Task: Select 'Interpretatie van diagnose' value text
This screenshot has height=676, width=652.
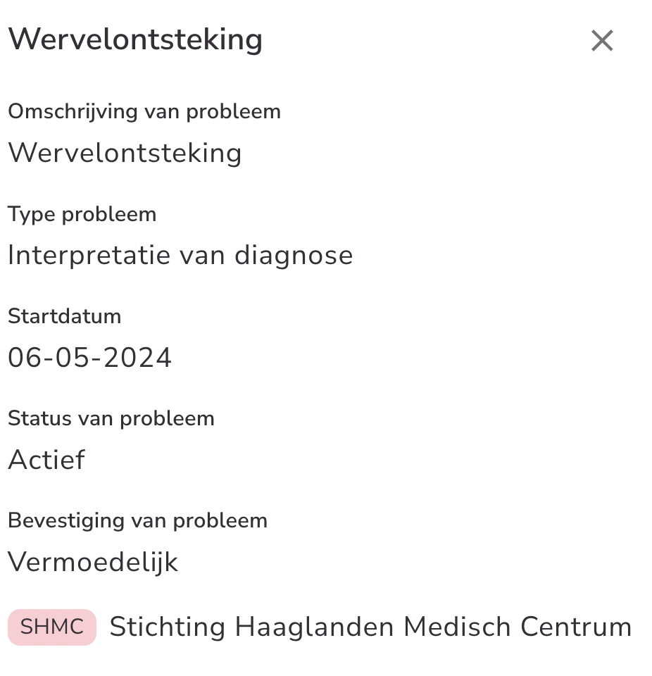Action: [x=180, y=255]
